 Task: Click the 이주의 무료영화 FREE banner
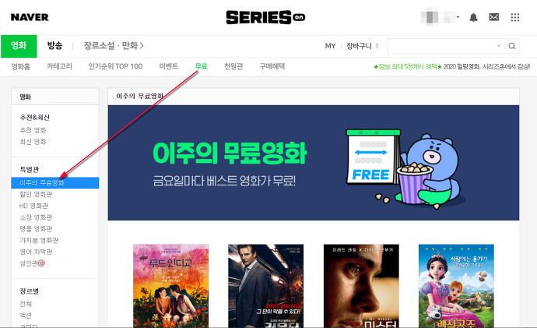[x=314, y=163]
